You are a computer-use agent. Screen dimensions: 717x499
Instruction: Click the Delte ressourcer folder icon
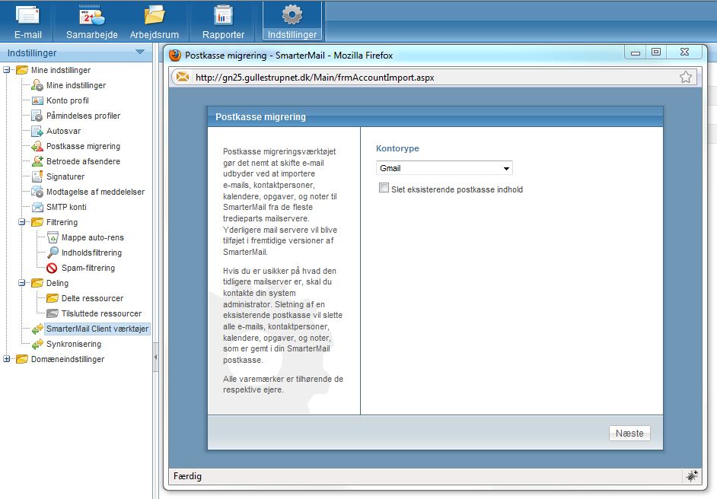pyautogui.click(x=53, y=298)
